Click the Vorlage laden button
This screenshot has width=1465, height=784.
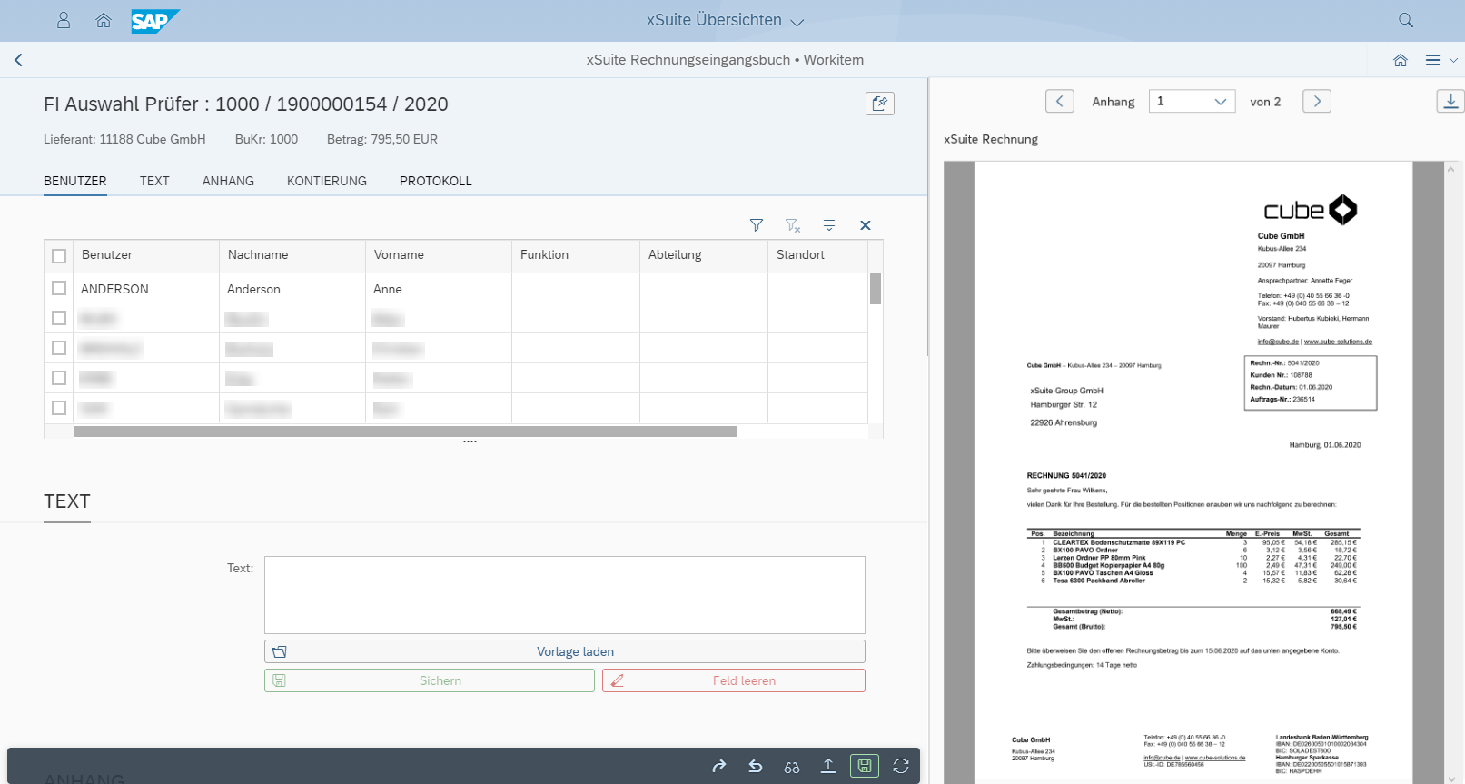click(x=564, y=651)
